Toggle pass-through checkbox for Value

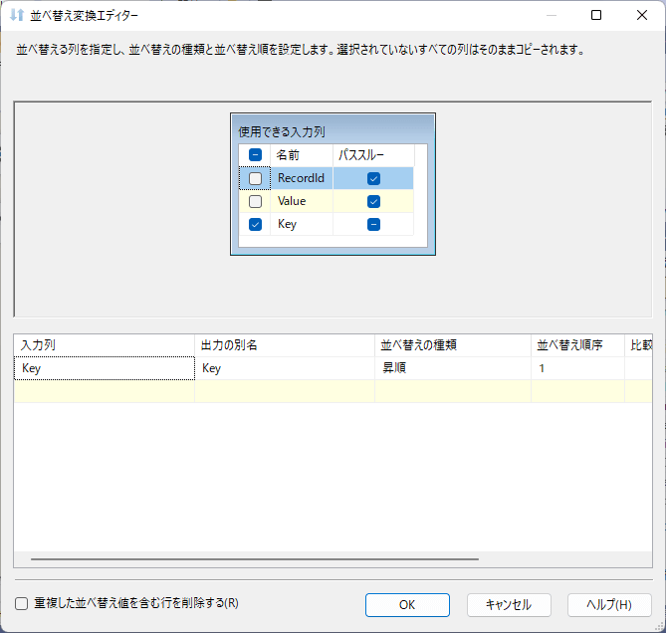click(x=373, y=201)
